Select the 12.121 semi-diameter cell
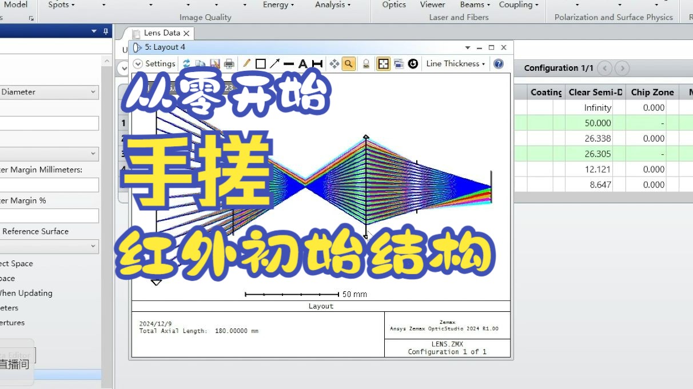 point(595,169)
